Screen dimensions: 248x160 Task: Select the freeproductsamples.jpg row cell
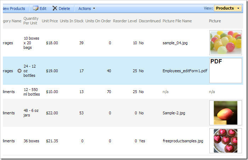[x=183, y=141]
